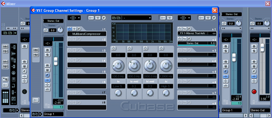Click global mute button in settings window
272x118 pixels.
click(36, 50)
